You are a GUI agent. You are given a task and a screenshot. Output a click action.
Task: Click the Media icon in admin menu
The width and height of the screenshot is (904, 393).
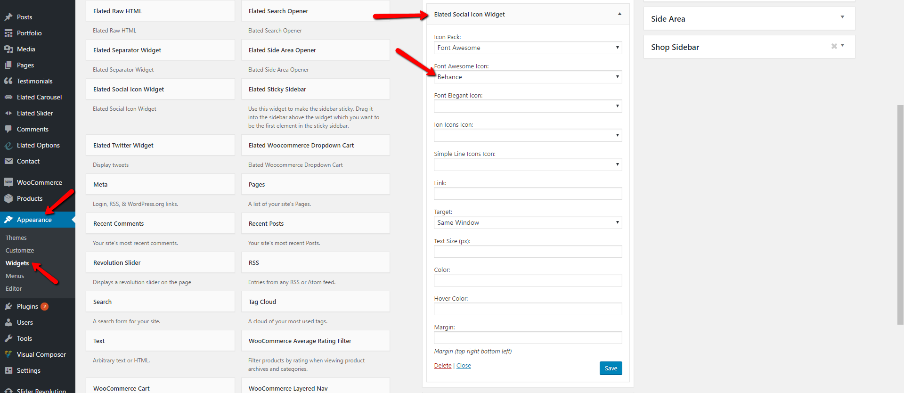pyautogui.click(x=8, y=49)
